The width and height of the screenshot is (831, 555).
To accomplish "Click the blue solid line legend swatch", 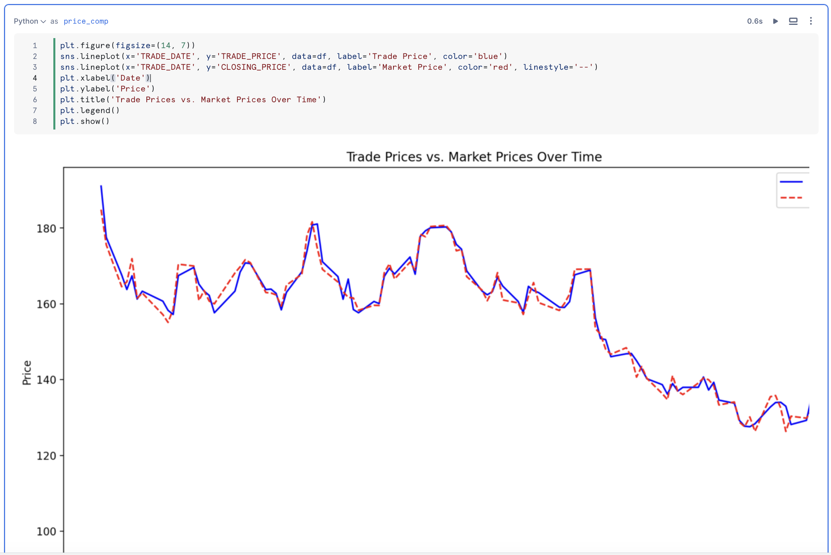I will coord(791,182).
